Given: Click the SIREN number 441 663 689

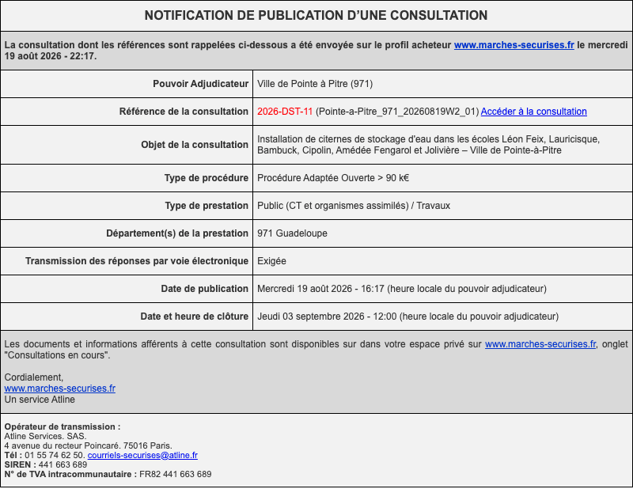Looking at the screenshot, I should click(63, 464).
